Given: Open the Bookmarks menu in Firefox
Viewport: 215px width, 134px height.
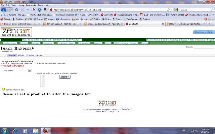Looking at the screenshot, I should (x=31, y=5).
